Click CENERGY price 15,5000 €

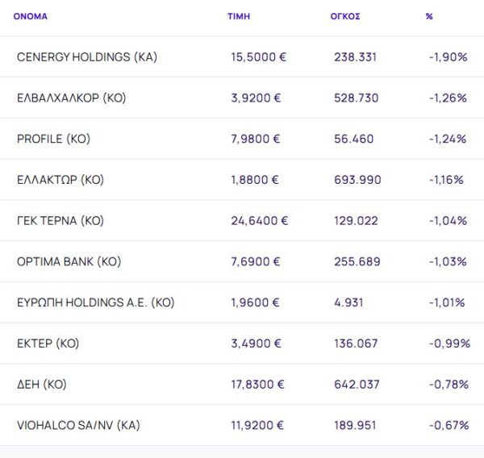coord(259,57)
